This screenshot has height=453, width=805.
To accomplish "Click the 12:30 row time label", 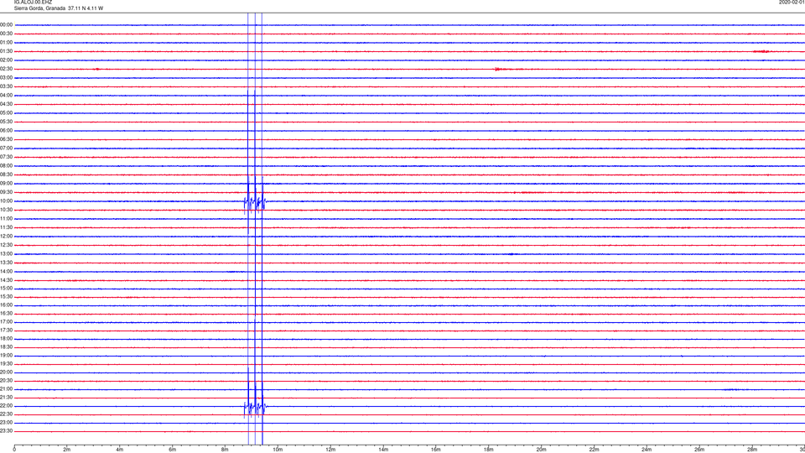I will tap(6, 245).
